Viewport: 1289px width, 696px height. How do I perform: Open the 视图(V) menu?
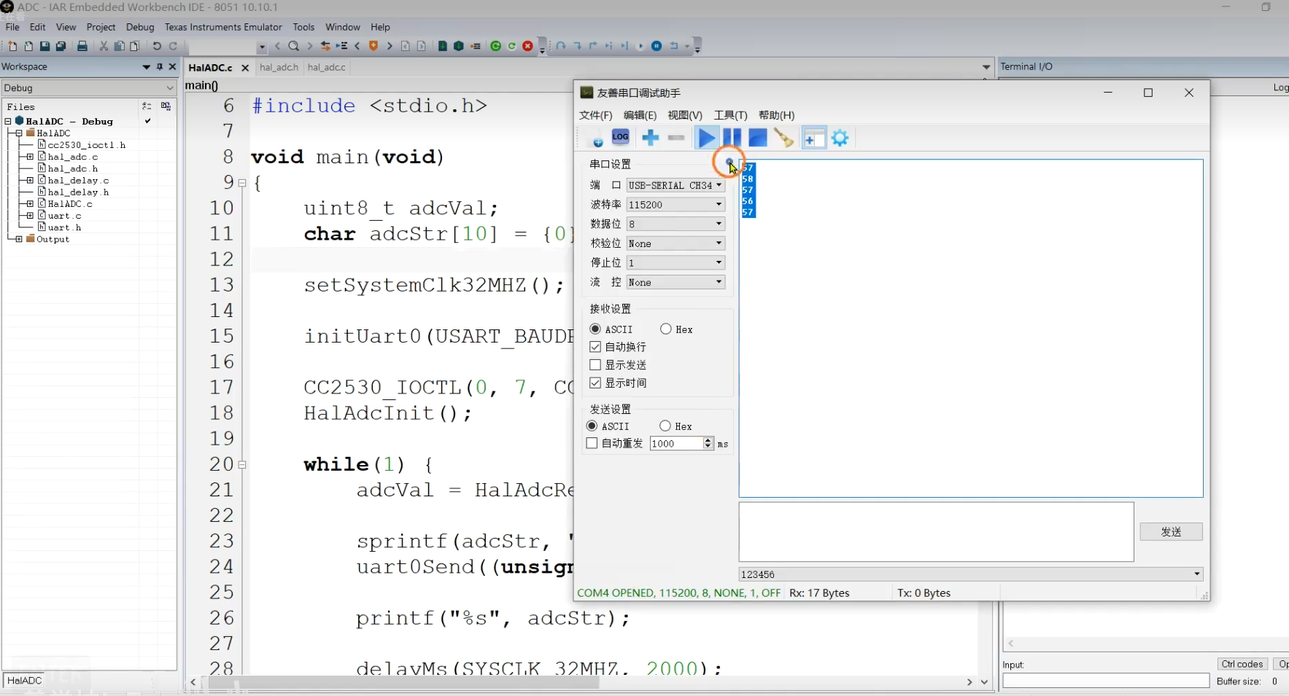click(685, 115)
